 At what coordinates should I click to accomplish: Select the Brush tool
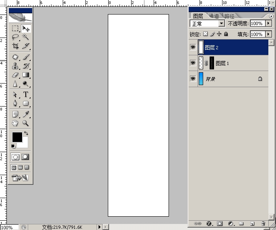pyautogui.click(x=26, y=57)
